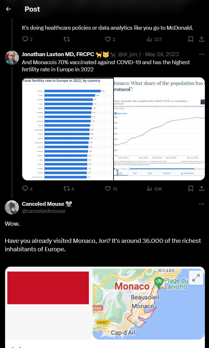Reply to Jonathan Laxton's post
Viewport: 209px width, 348px height.
point(25,189)
